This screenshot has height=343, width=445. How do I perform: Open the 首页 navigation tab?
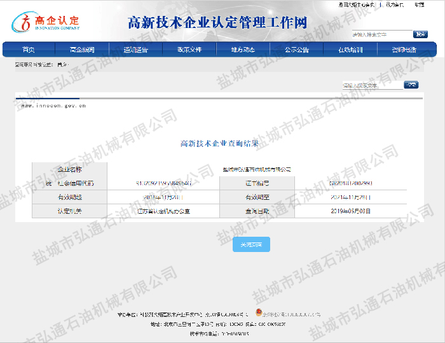29,50
